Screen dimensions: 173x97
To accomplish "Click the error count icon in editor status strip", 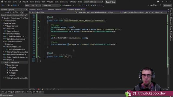I will click(38, 89).
